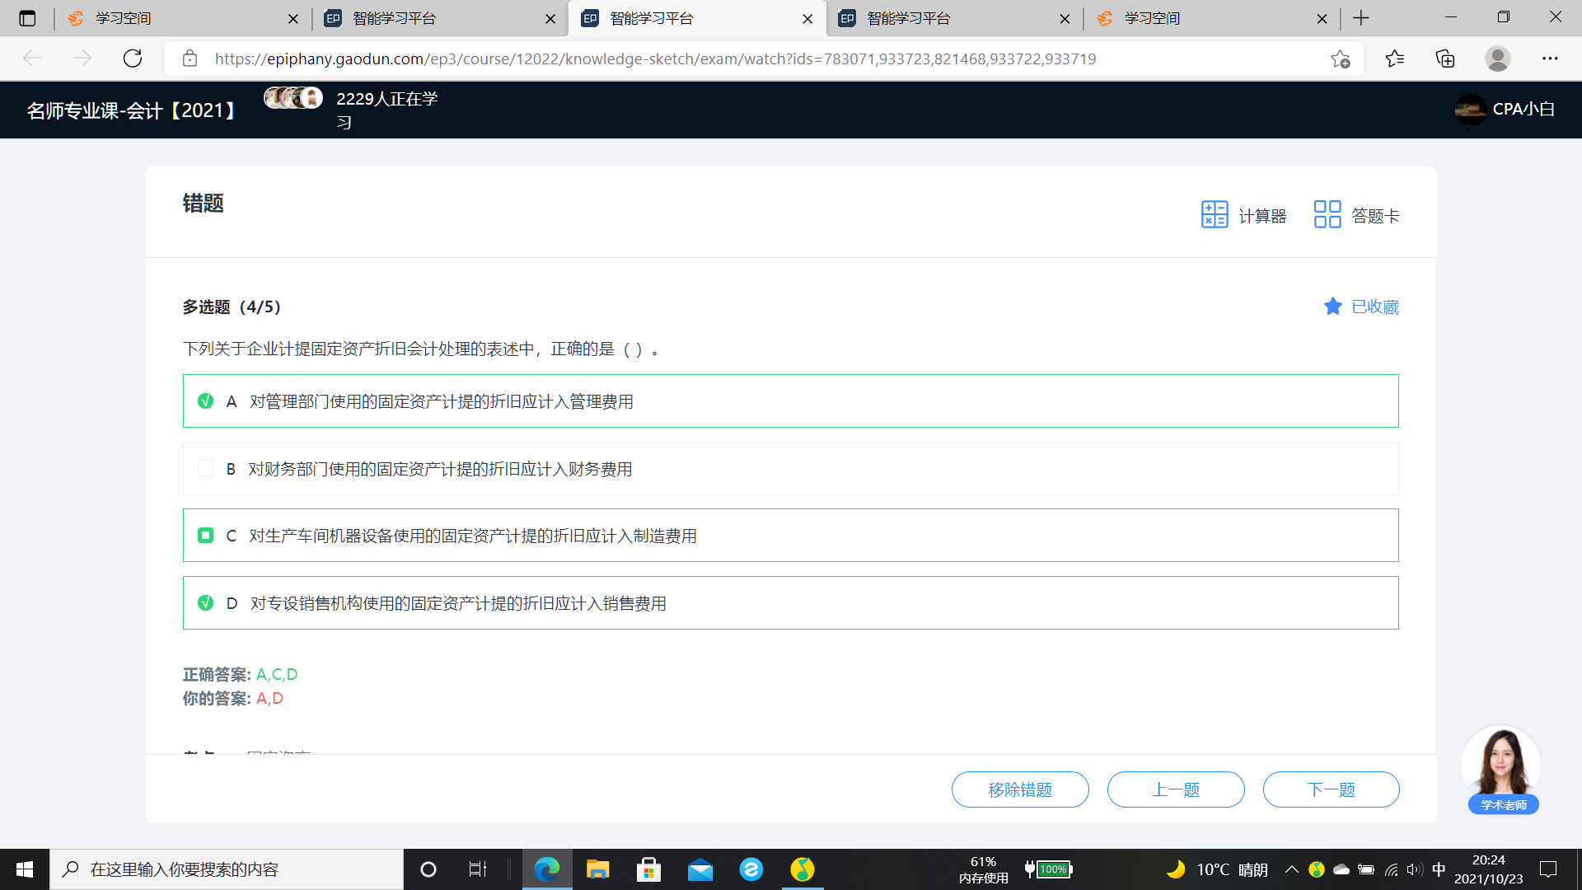Image resolution: width=1582 pixels, height=890 pixels.
Task: Click the browser forward arrow
Action: pyautogui.click(x=82, y=59)
